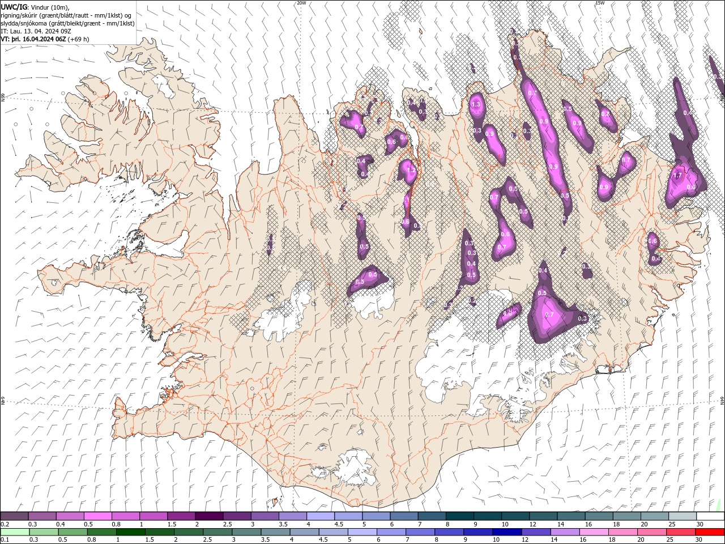725x544 pixels.
Task: Choose the snow scale swatch labeled 1.5
Action: pyautogui.click(x=181, y=516)
